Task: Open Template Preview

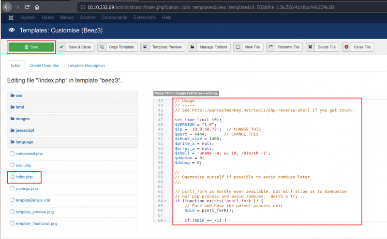Action: pyautogui.click(x=163, y=47)
